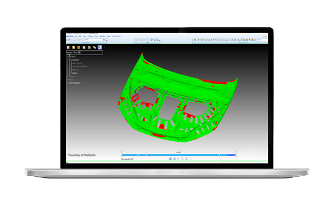Open the File menu
Image resolution: width=334 pixels, height=204 pixels.
tap(76, 36)
